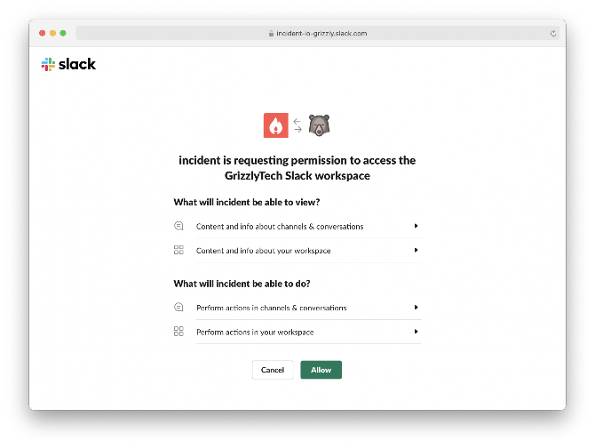Image resolution: width=595 pixels, height=441 pixels.
Task: Cancel the permission request
Action: coord(273,370)
